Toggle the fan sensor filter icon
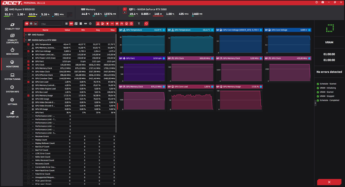 [x=117, y=24]
